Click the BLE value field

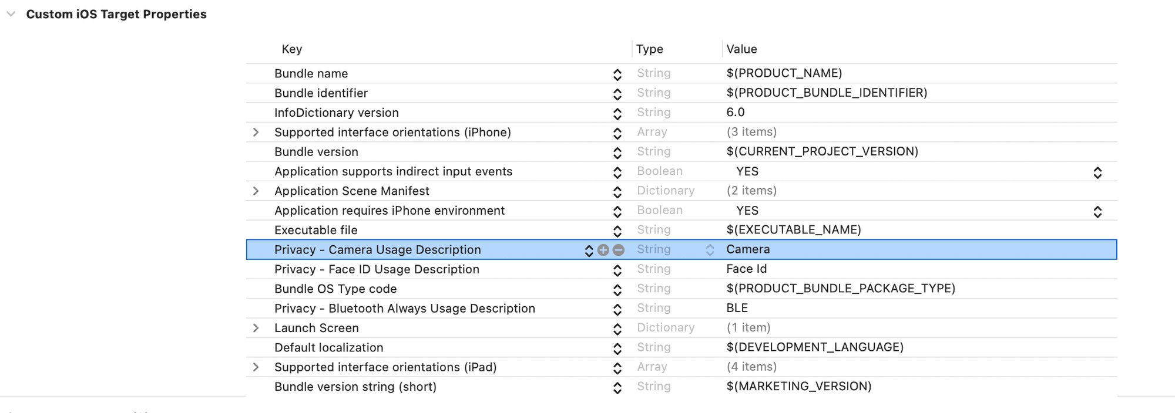pyautogui.click(x=737, y=308)
